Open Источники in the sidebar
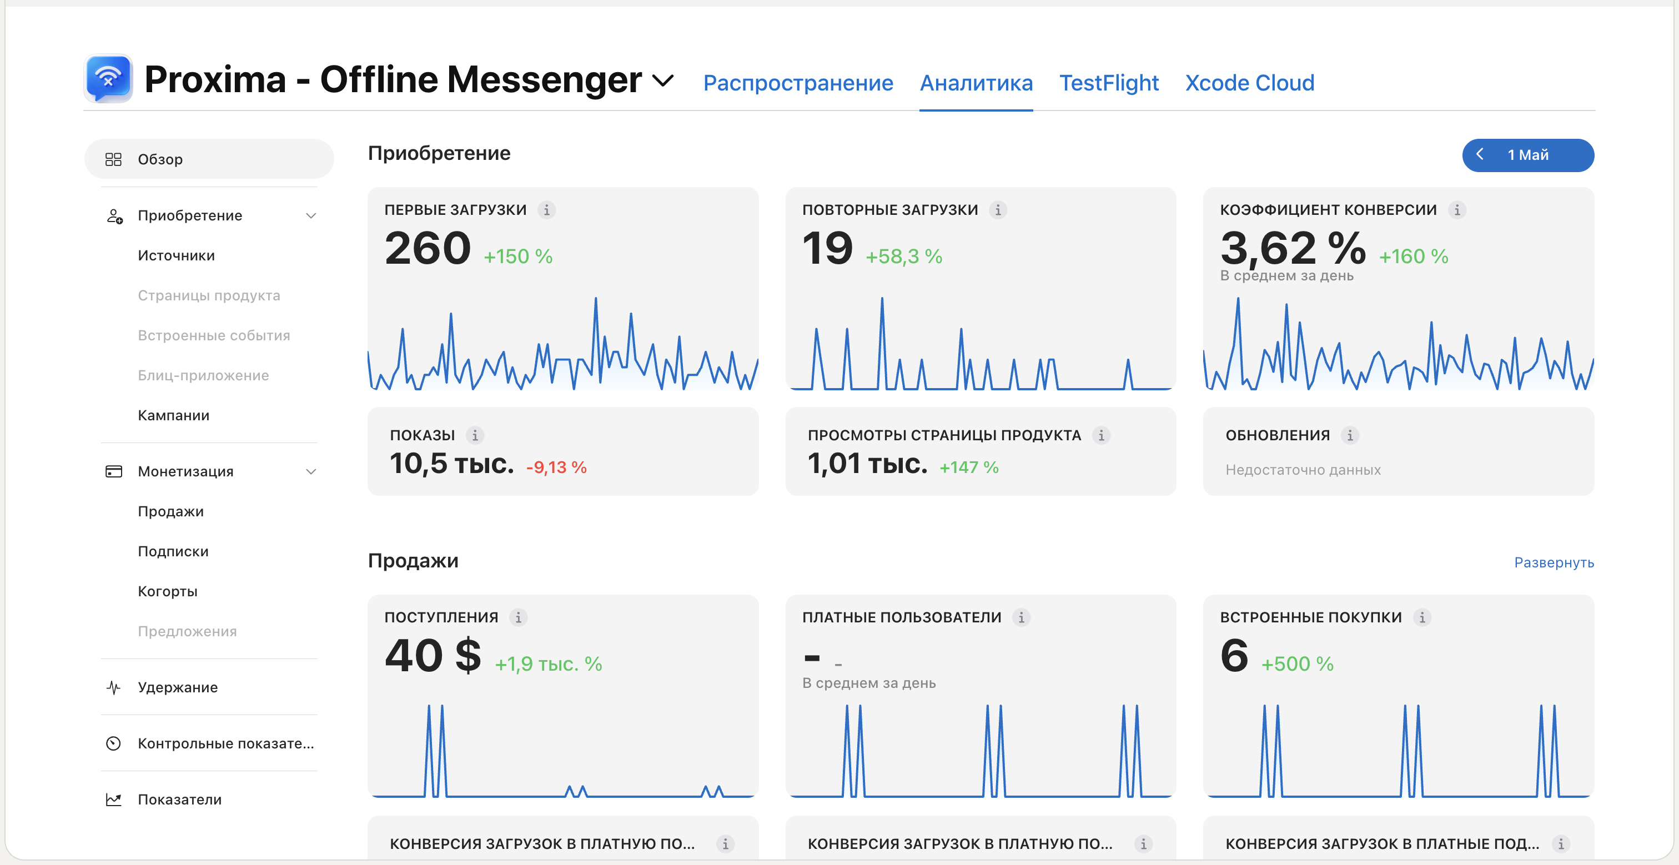 (176, 255)
